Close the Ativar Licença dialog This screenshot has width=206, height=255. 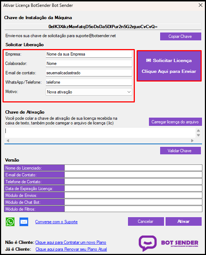tap(201, 5)
